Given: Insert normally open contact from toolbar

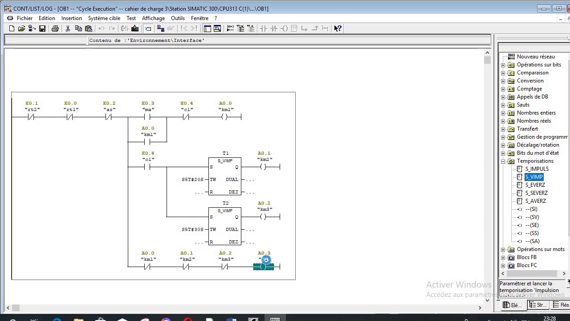Looking at the screenshot, I should pos(264,29).
